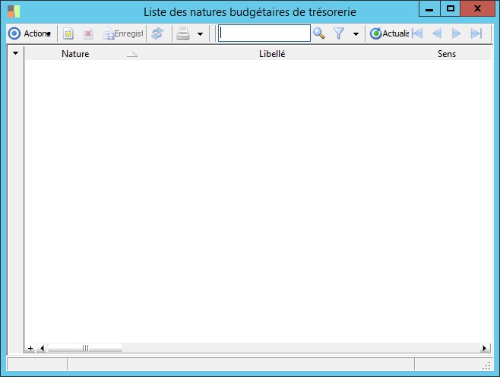Click the Libellé column header

coord(272,53)
